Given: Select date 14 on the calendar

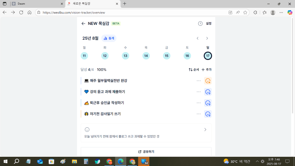Looking at the screenshot, I should [x=146, y=56].
